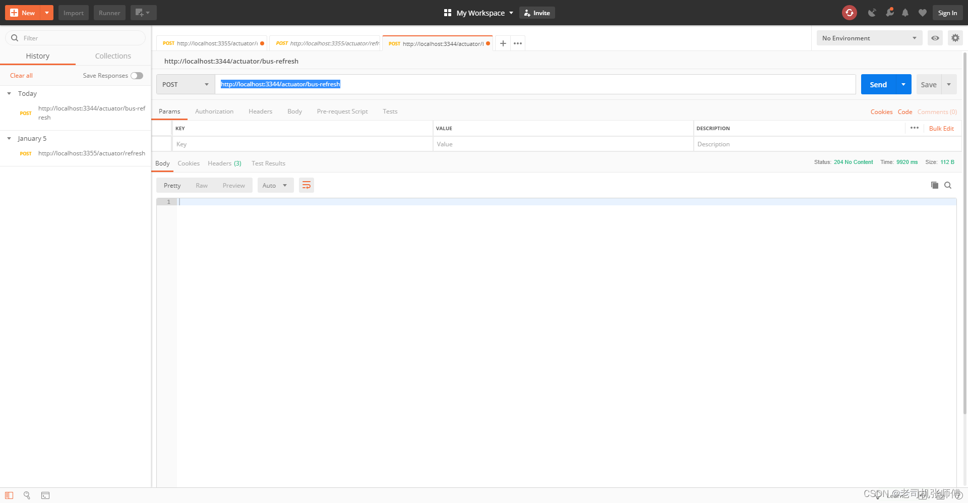
Task: Open the request Headers tab
Action: point(260,111)
